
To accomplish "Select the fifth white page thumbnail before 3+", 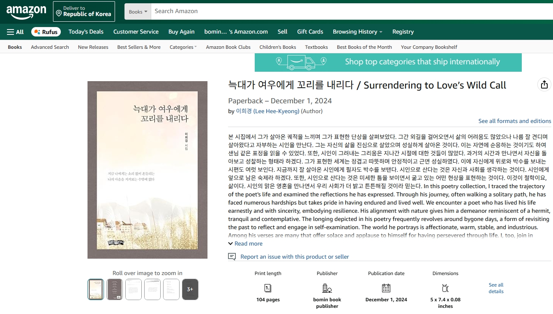I will pos(171,289).
